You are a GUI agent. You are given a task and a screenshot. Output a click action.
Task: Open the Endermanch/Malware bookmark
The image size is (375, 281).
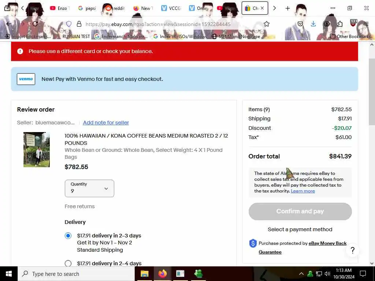point(121,36)
